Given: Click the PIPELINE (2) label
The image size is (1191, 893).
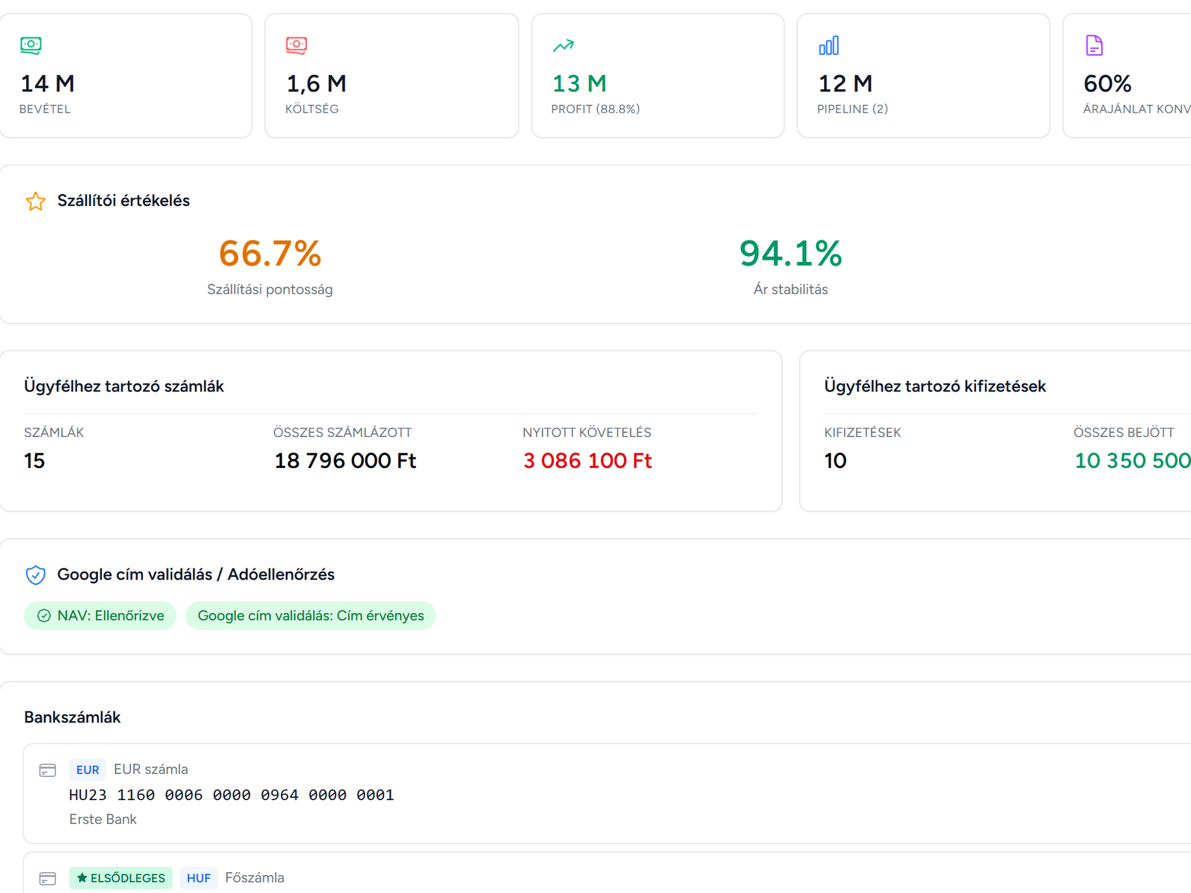Looking at the screenshot, I should [852, 109].
